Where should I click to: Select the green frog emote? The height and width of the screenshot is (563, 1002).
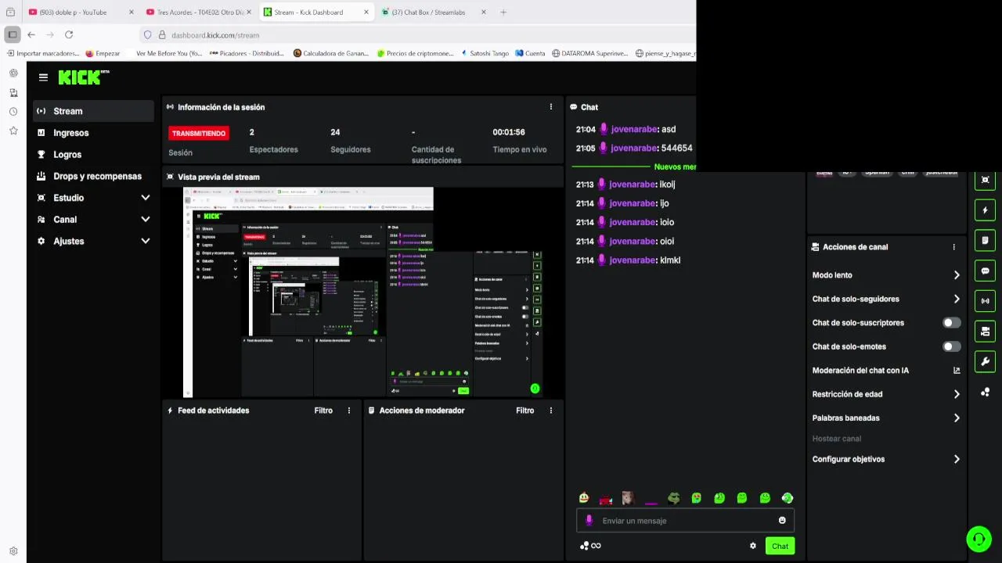click(674, 498)
